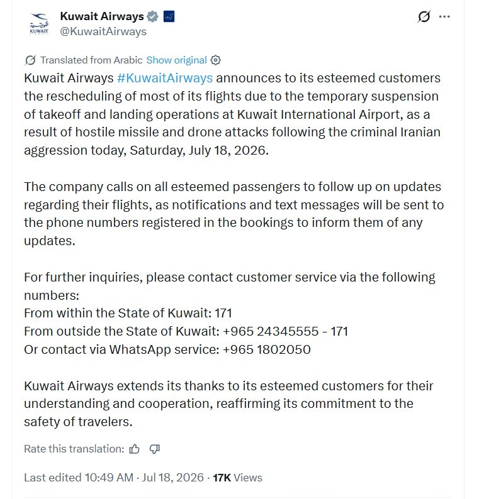Screen dimensions: 484x499
Task: Open the 17K Views analytics
Action: pyautogui.click(x=237, y=478)
